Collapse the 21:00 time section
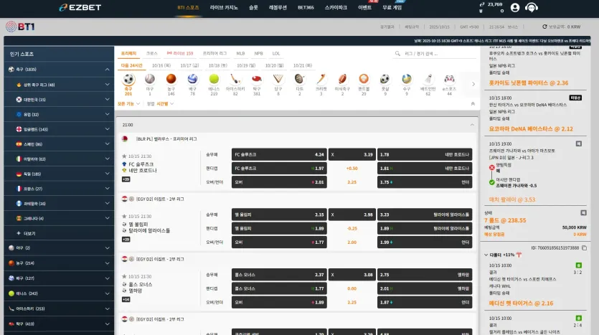This screenshot has width=599, height=335. [x=472, y=125]
